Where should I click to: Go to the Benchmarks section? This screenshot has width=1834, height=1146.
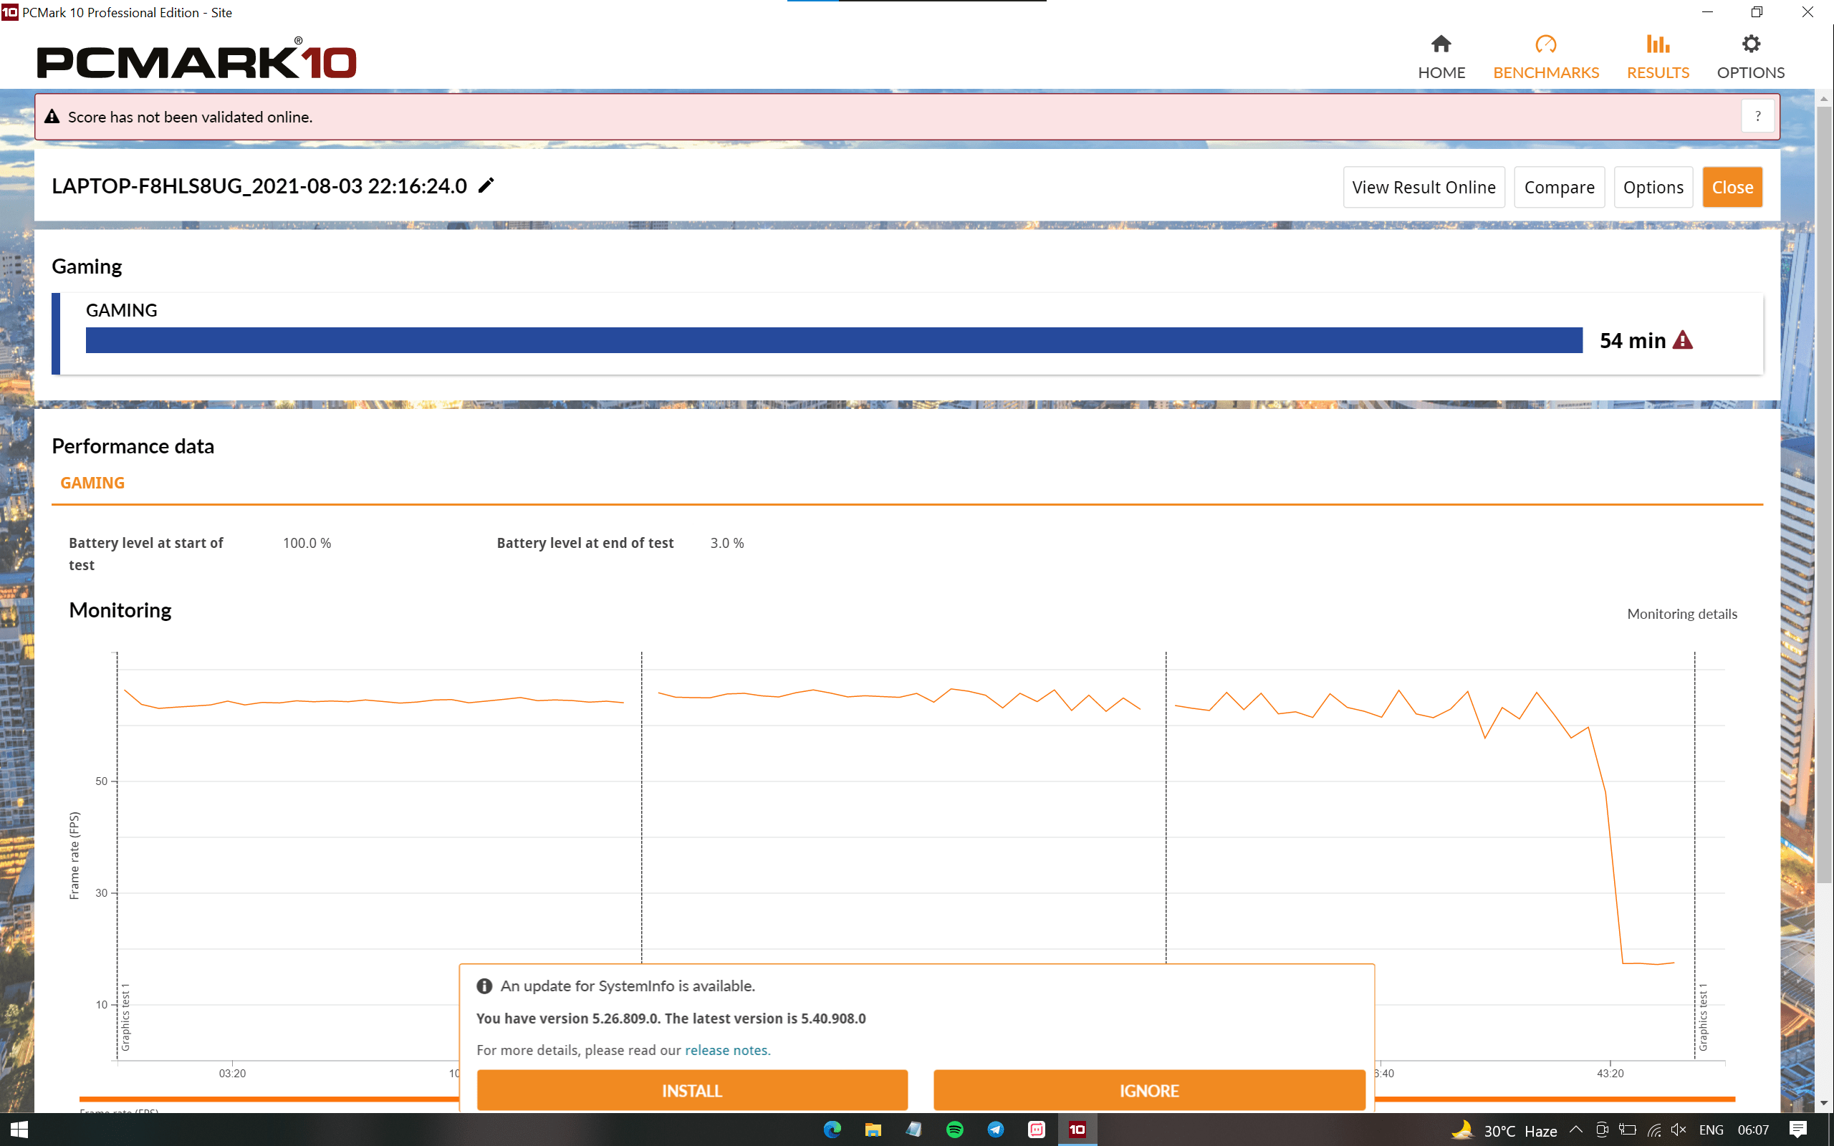(x=1545, y=57)
